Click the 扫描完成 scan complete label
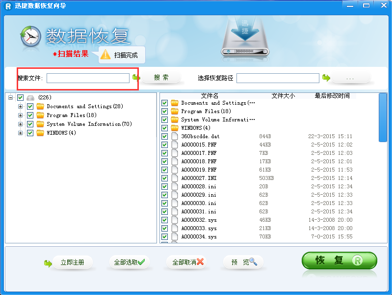 pos(126,55)
